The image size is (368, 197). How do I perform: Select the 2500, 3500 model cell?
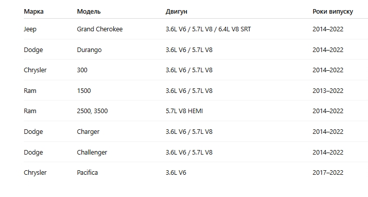[92, 111]
